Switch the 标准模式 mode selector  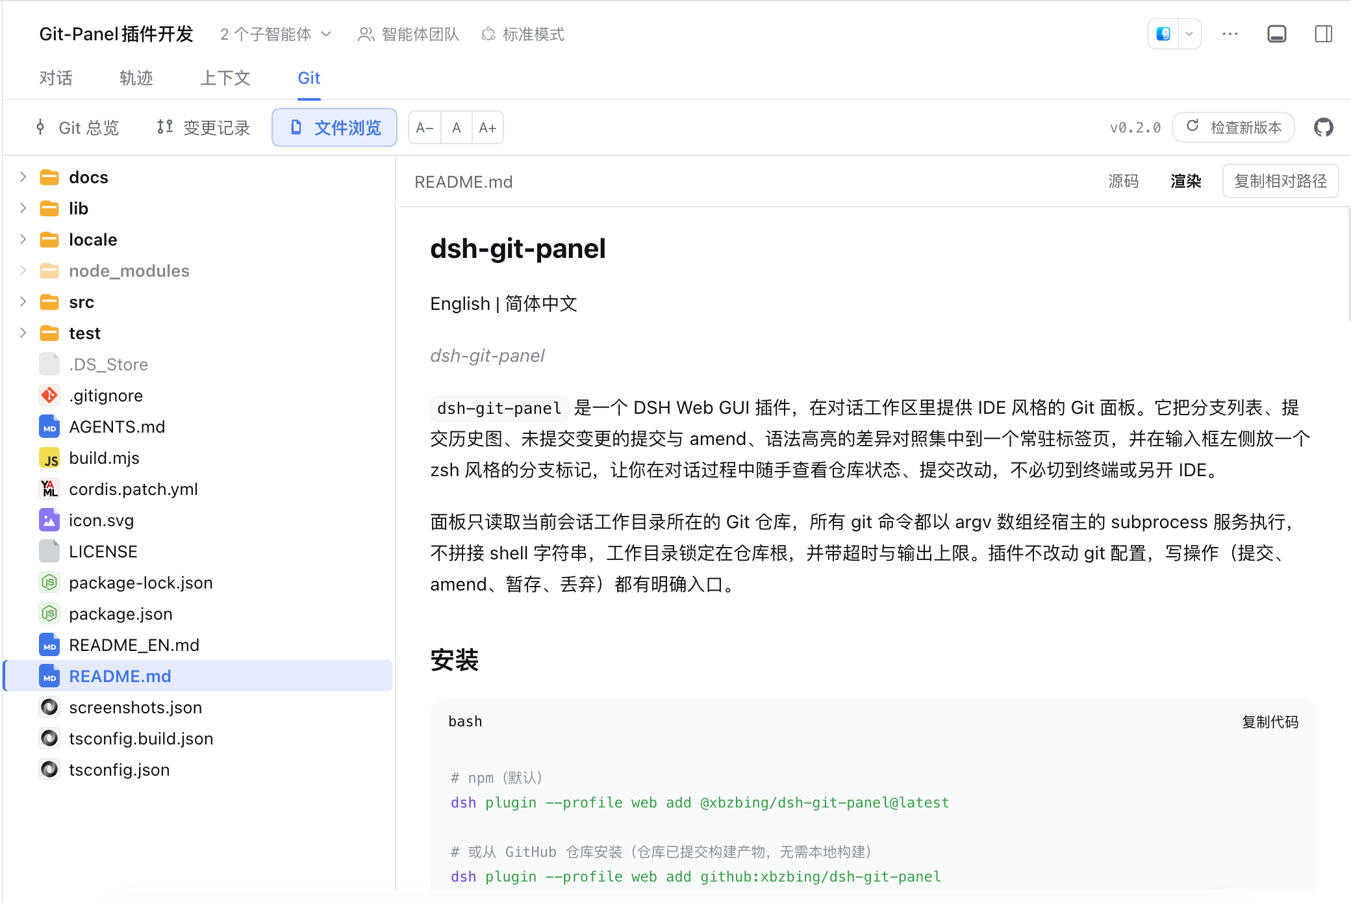tap(523, 34)
